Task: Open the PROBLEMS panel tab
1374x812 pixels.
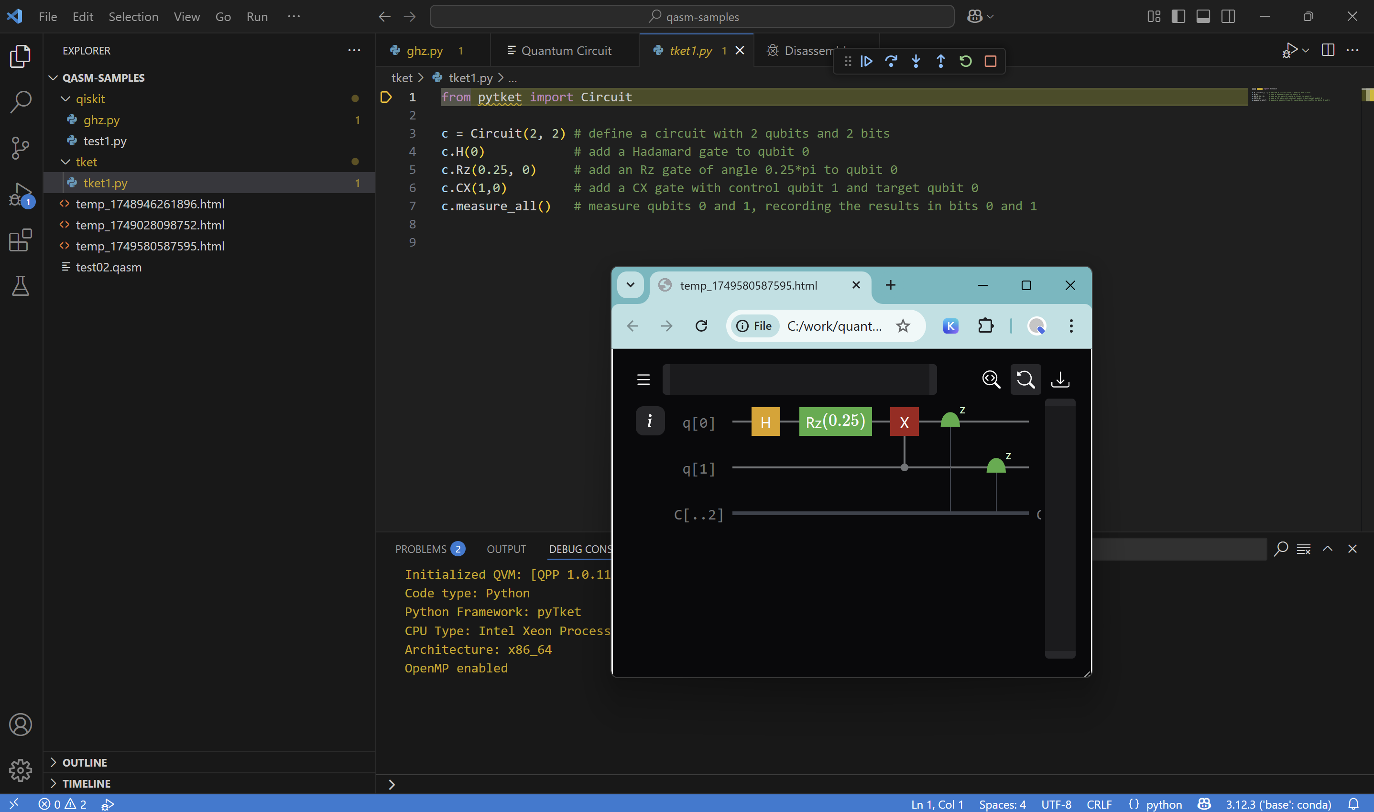Action: tap(421, 549)
